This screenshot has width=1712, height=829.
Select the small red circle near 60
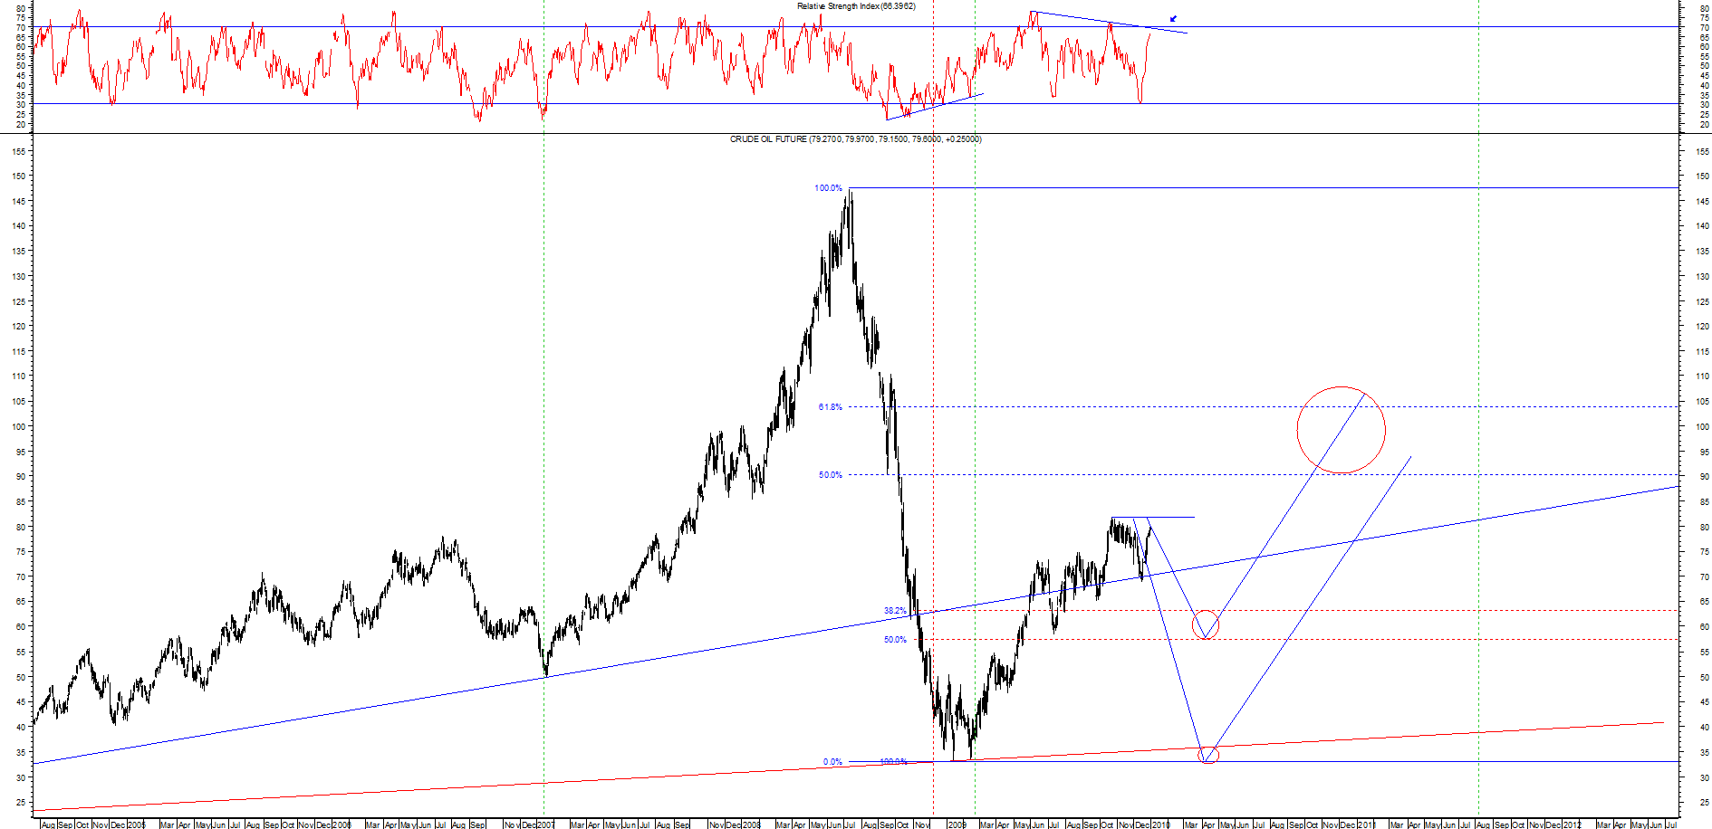(x=1206, y=625)
